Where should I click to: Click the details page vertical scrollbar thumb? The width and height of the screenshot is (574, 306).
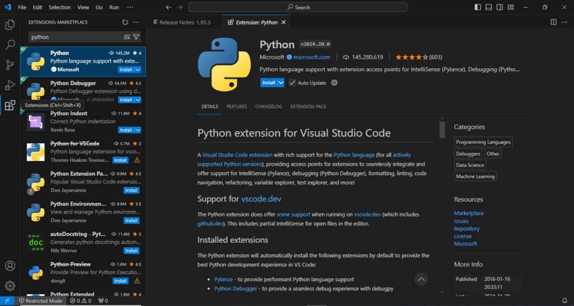[x=442, y=130]
